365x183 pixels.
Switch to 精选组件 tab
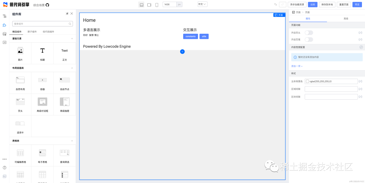tap(17, 32)
